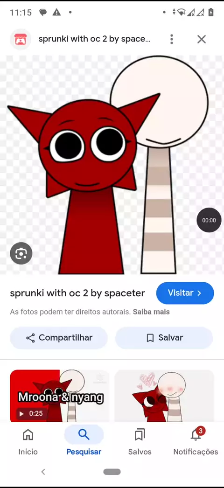Tap the 00:00 timer bubble

(209, 220)
